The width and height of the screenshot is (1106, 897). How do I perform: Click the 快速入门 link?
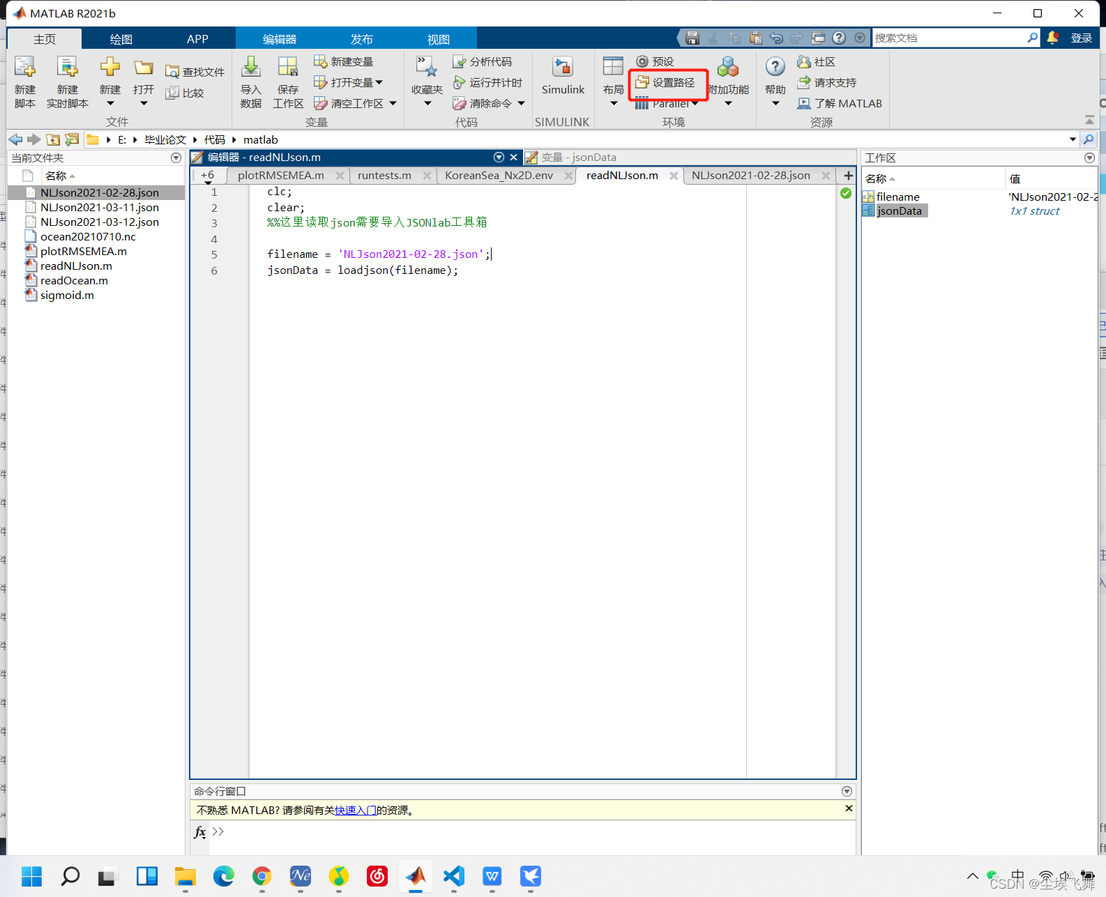click(356, 810)
